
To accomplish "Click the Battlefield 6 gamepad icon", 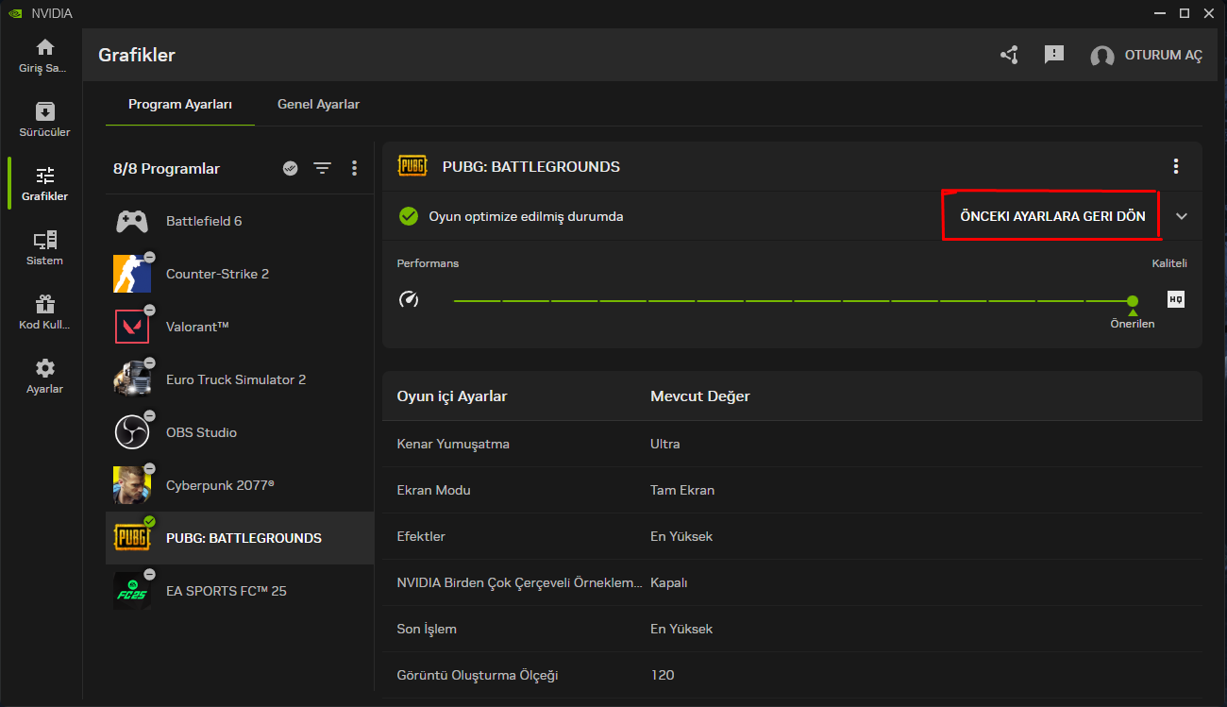I will (132, 221).
